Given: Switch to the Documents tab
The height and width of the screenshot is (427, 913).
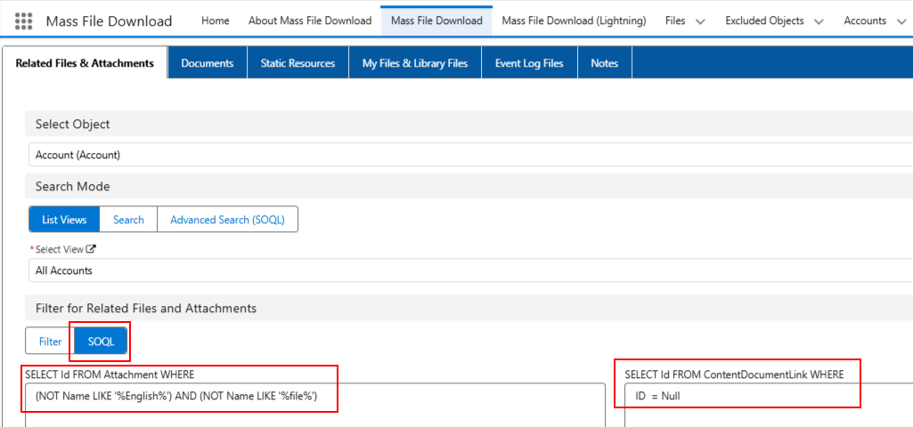Looking at the screenshot, I should 208,63.
